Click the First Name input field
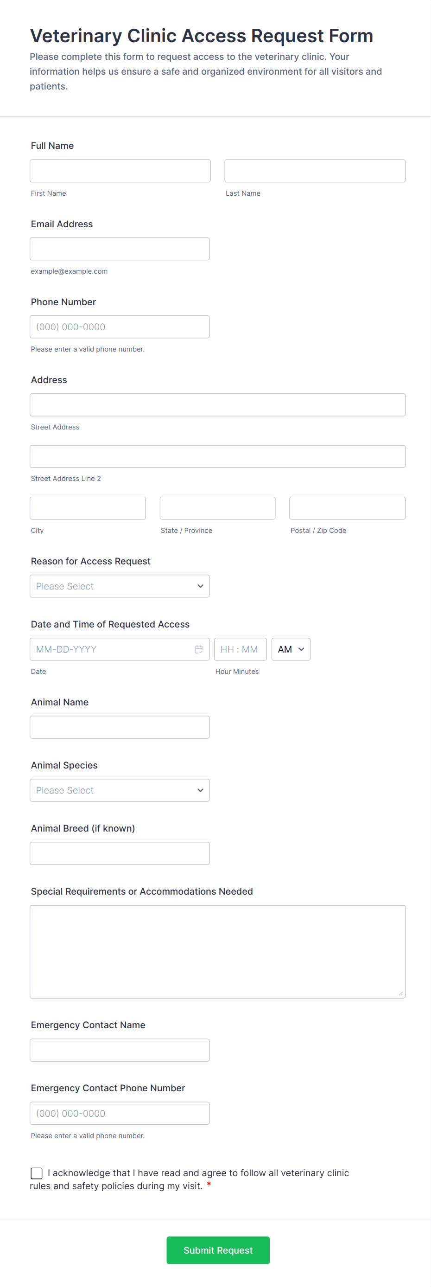This screenshot has width=431, height=1287. point(120,171)
